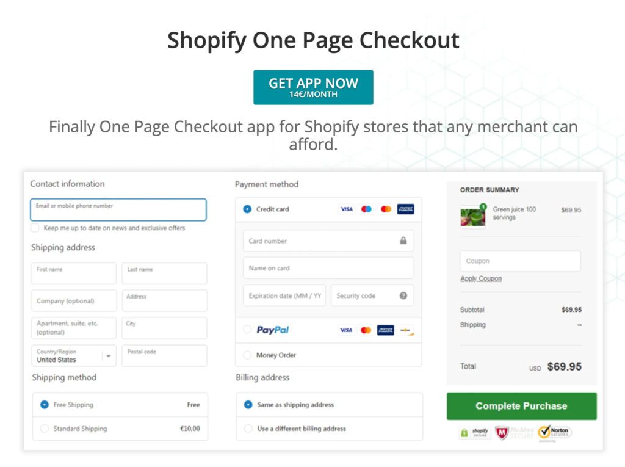This screenshot has height=467, width=625.
Task: Click the McAfee Secure badge
Action: (514, 433)
